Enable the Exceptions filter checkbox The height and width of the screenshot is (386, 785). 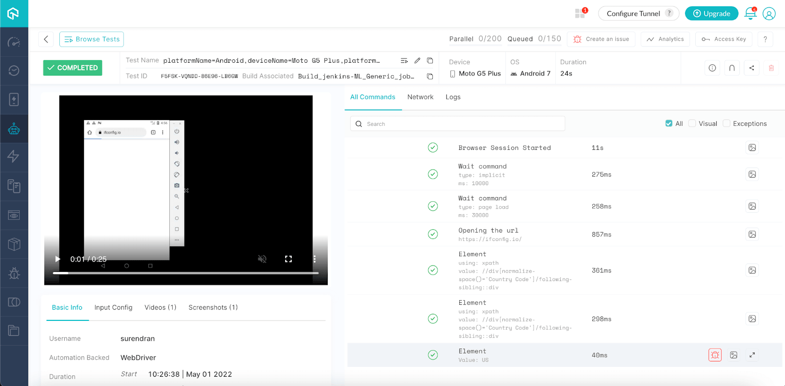[x=727, y=123]
